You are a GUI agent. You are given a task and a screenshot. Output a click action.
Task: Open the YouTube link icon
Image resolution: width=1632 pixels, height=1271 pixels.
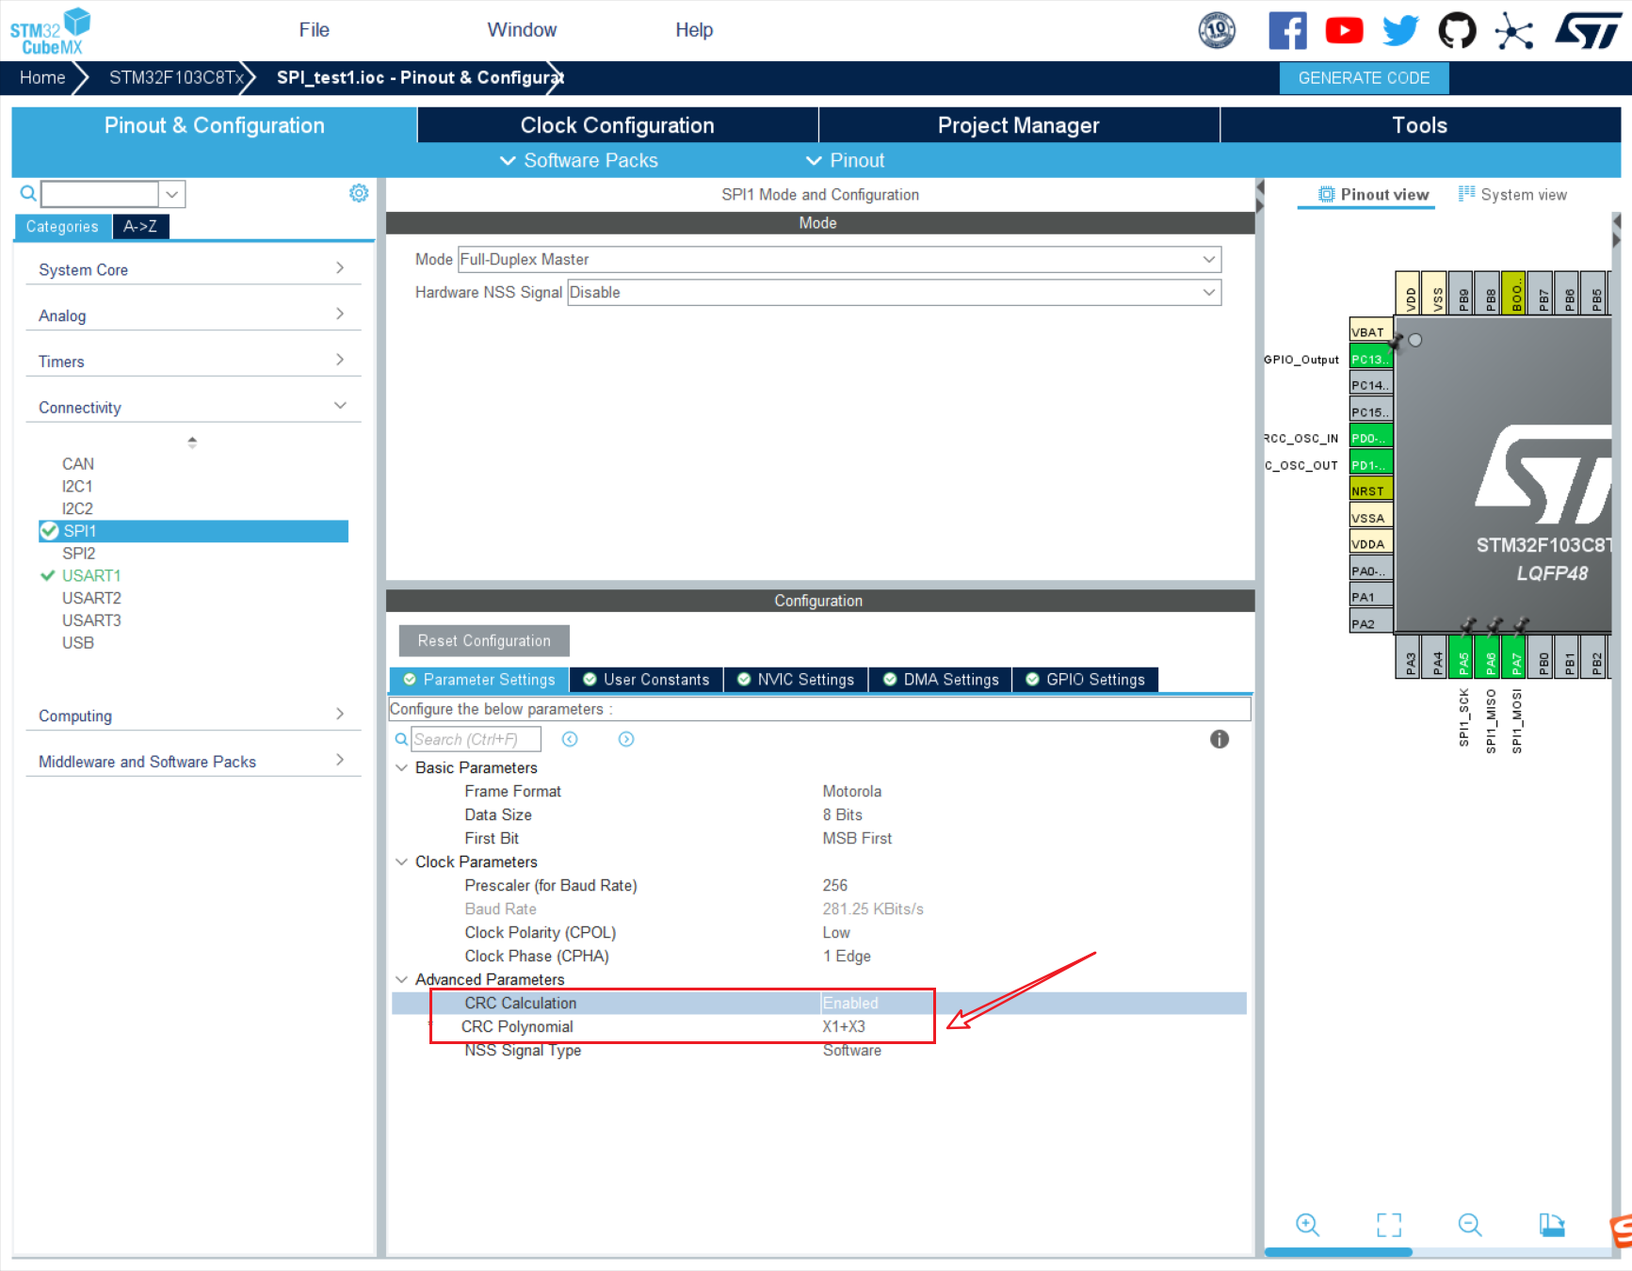tap(1344, 30)
